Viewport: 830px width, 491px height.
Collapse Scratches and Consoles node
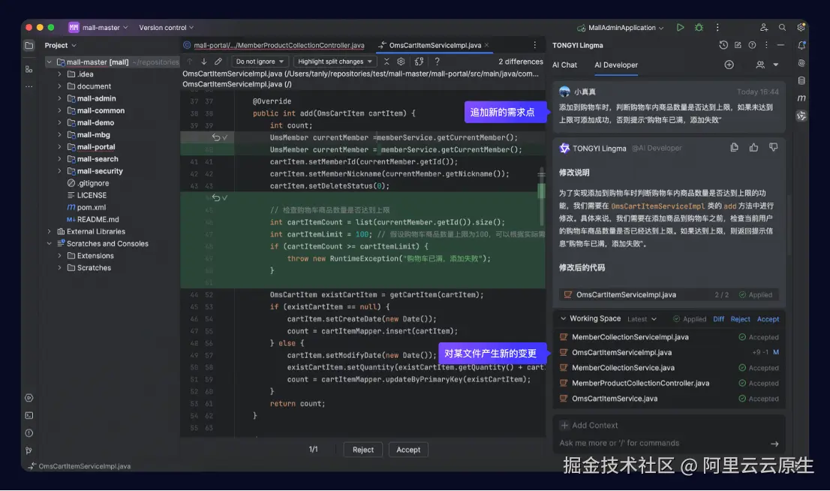tap(50, 244)
